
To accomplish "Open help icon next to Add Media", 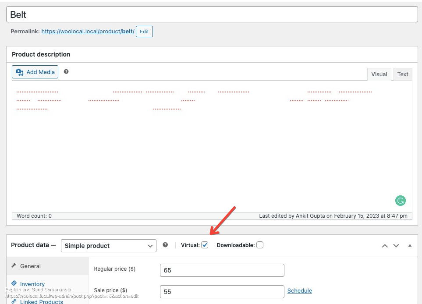I will point(66,71).
